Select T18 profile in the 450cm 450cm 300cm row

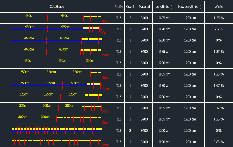[119, 63]
